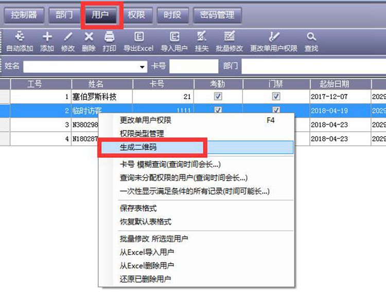Click the 挂失 (report lost) icon

coord(201,37)
